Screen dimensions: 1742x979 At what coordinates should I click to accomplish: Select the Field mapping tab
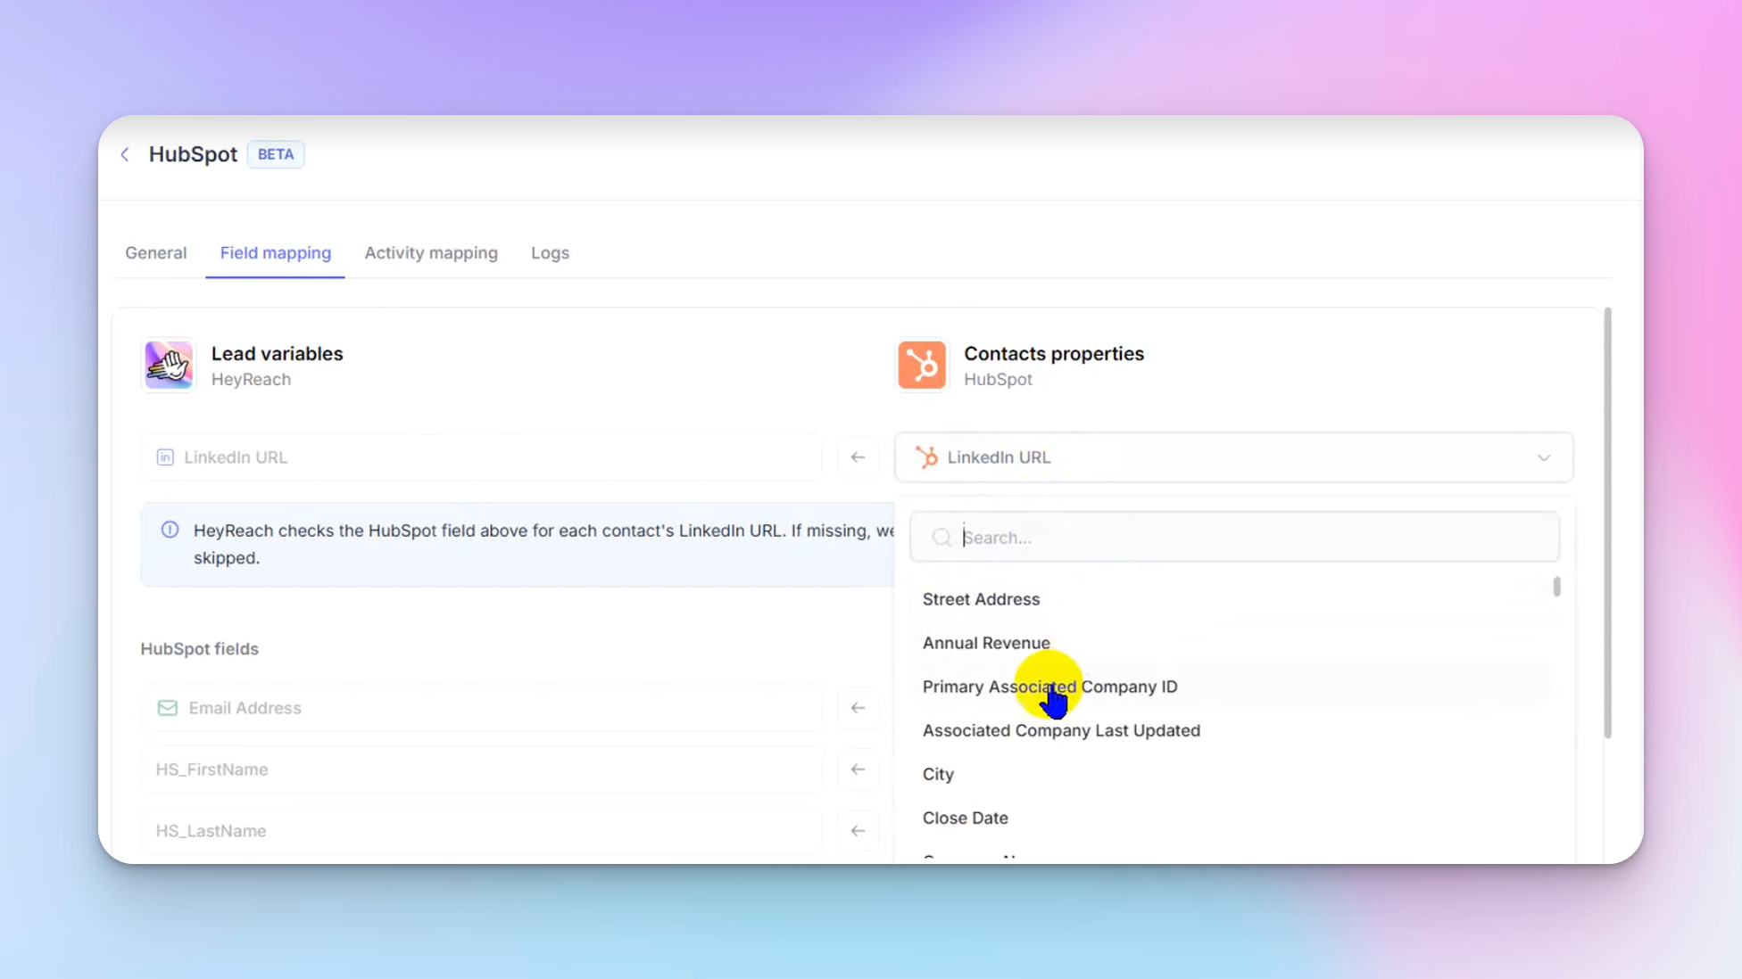coord(276,253)
